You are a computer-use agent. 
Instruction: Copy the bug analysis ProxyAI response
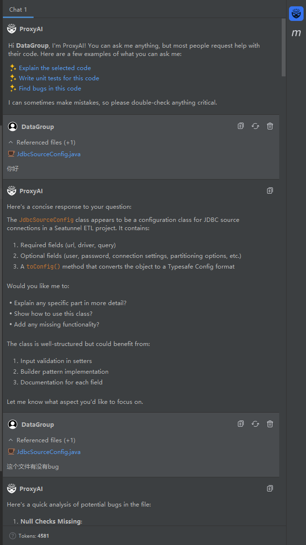tap(270, 488)
